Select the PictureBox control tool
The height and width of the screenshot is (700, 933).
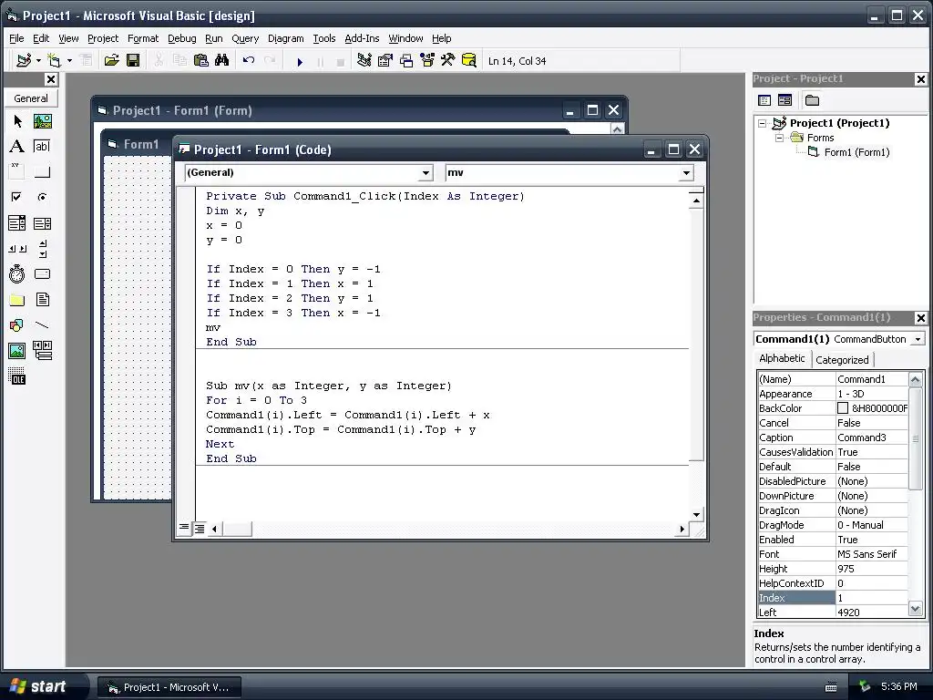pyautogui.click(x=42, y=121)
